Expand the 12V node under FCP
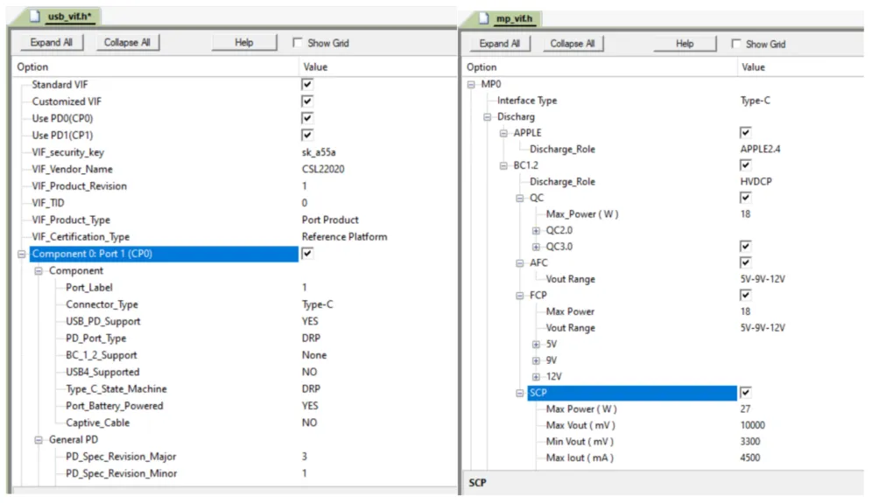The width and height of the screenshot is (872, 503). pos(536,377)
